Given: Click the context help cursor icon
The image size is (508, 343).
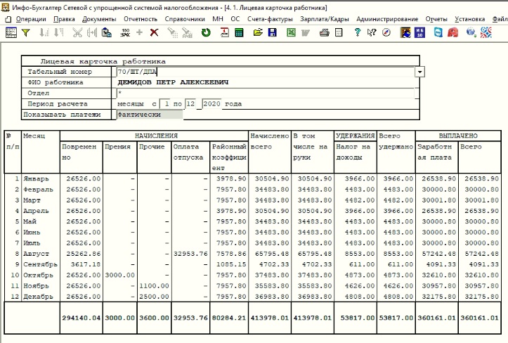Looking at the screenshot, I should (x=372, y=32).
